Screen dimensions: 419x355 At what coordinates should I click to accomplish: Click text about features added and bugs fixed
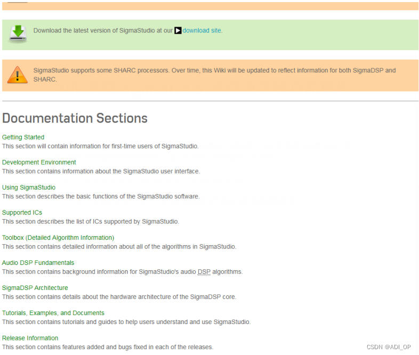coord(108,347)
